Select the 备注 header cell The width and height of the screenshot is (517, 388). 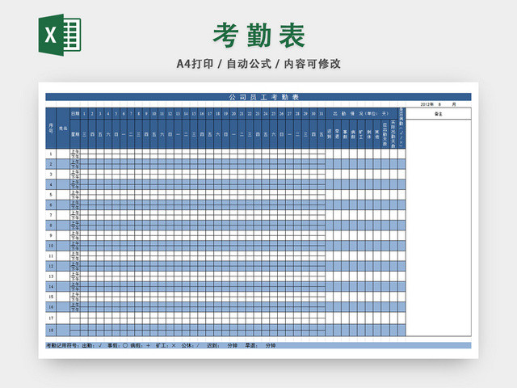(438, 113)
